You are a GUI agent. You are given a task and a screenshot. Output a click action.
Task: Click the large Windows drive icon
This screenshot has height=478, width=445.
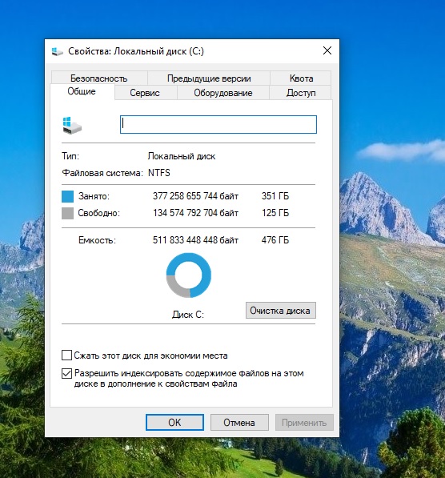tap(72, 125)
